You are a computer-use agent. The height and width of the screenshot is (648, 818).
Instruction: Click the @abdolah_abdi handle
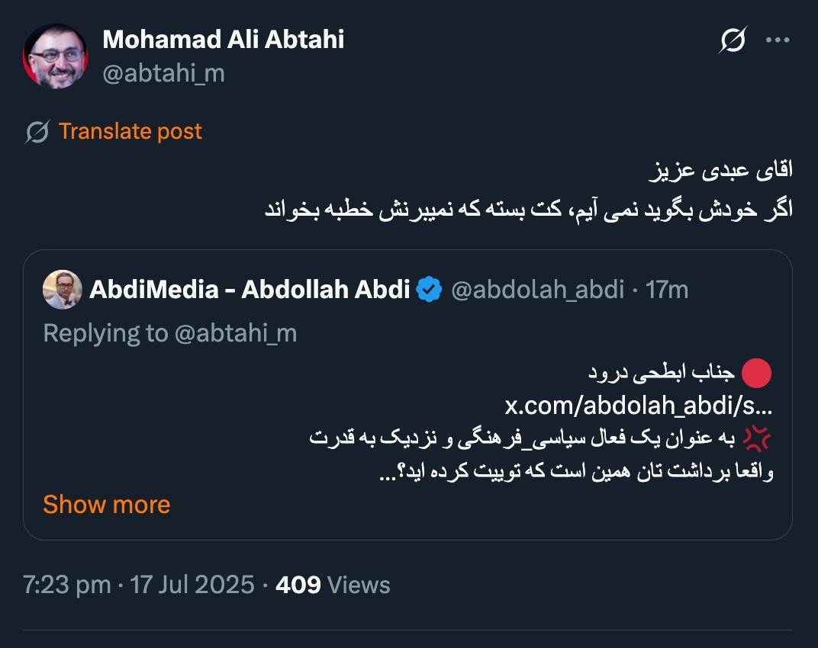537,290
